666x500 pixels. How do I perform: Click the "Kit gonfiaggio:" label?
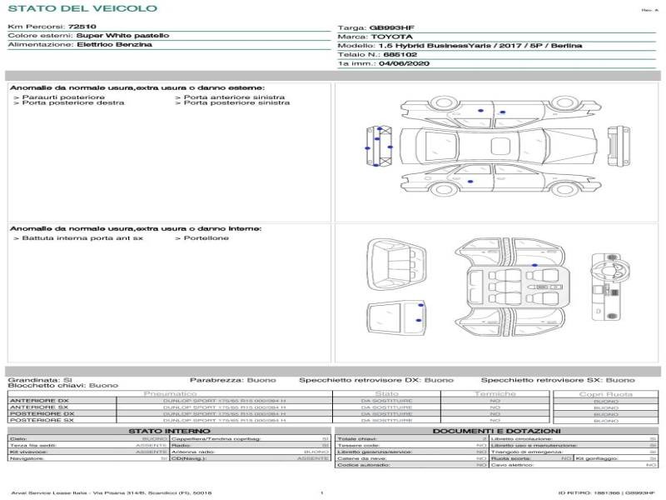pos(597,459)
